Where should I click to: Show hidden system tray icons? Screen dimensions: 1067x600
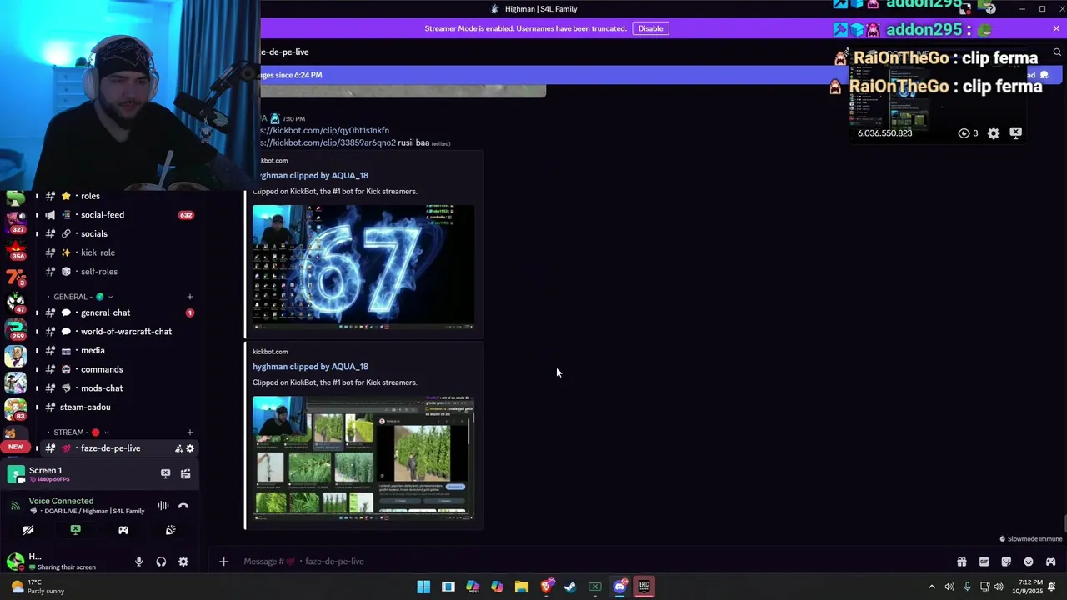pos(932,587)
